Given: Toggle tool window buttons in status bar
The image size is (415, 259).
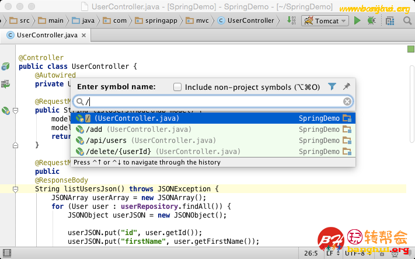Looking at the screenshot, I should (6, 253).
